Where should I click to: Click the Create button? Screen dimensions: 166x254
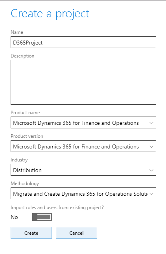(x=31, y=233)
